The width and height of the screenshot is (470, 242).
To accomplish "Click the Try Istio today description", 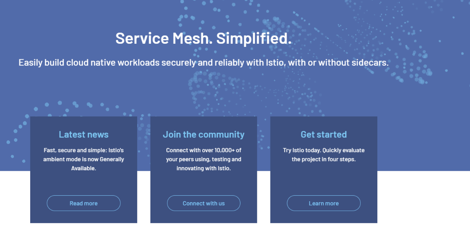I will 324,155.
